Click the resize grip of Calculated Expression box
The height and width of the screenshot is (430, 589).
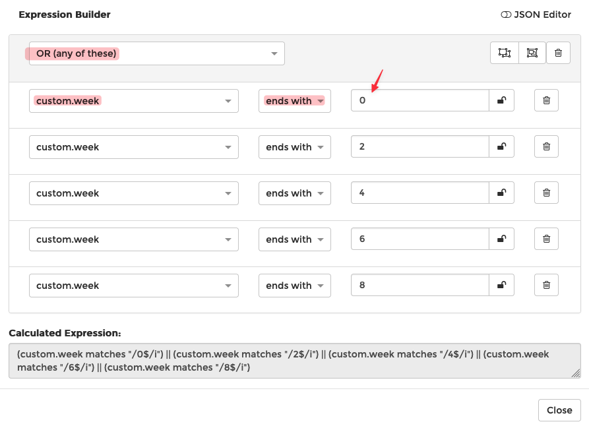coord(576,373)
